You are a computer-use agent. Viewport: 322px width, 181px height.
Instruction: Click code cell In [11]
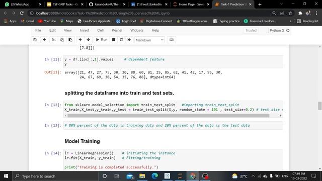click(173, 61)
